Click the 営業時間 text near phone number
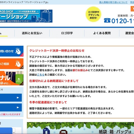The height and width of the screenshot is (134, 134). coord(126,16)
